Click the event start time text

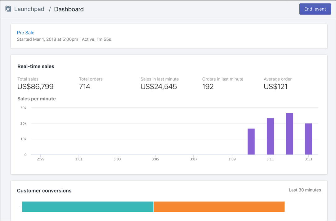tap(47, 39)
